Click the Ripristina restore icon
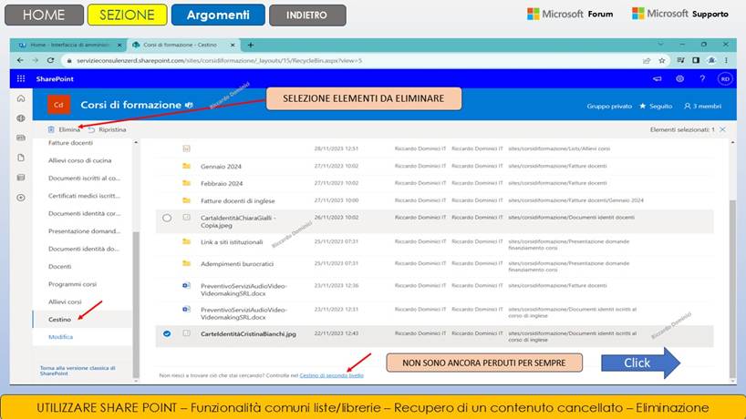This screenshot has height=419, width=746. [91, 129]
